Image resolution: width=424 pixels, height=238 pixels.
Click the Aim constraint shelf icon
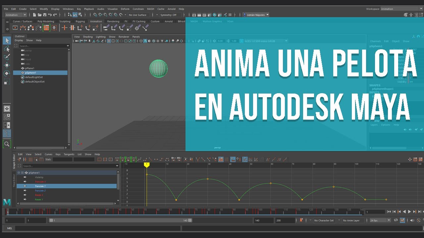(x=137, y=28)
